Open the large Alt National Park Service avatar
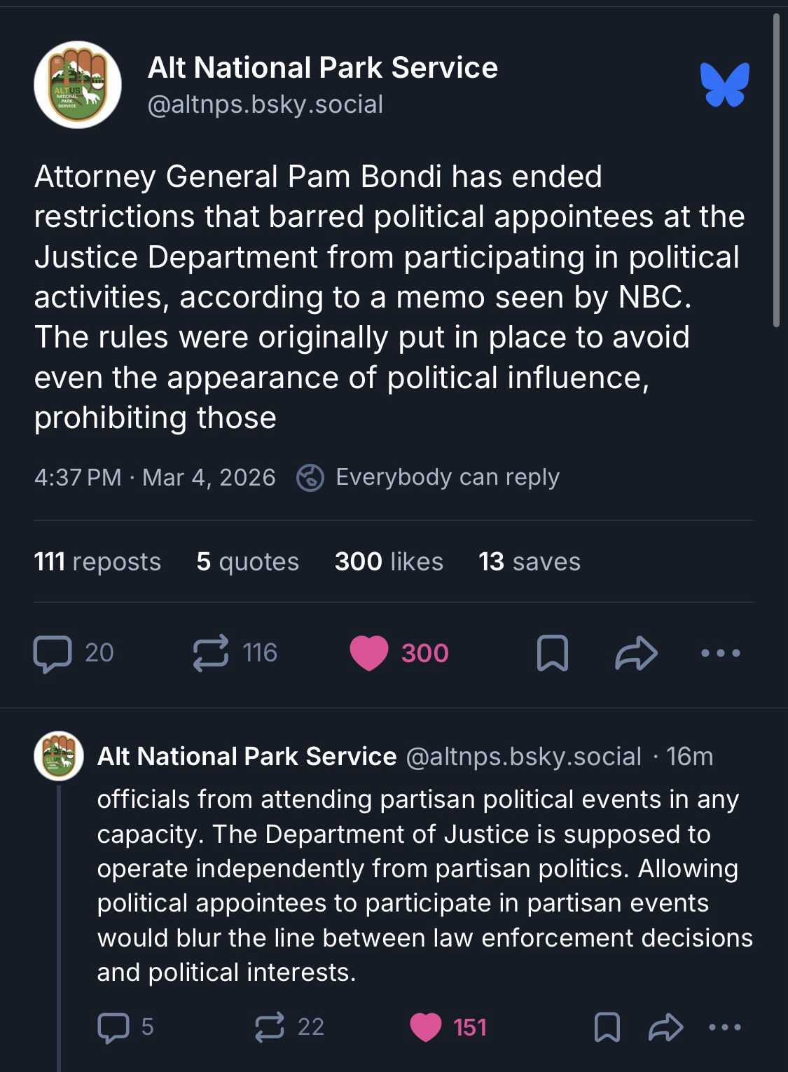The image size is (788, 1072). pos(78,85)
